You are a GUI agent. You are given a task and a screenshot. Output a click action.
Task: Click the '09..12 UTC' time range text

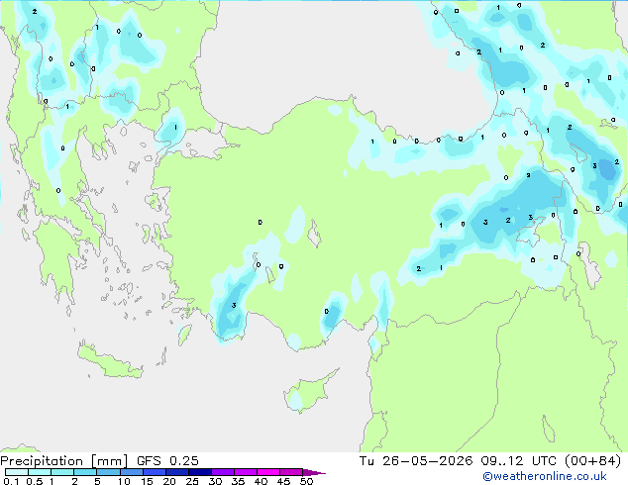tap(518, 461)
